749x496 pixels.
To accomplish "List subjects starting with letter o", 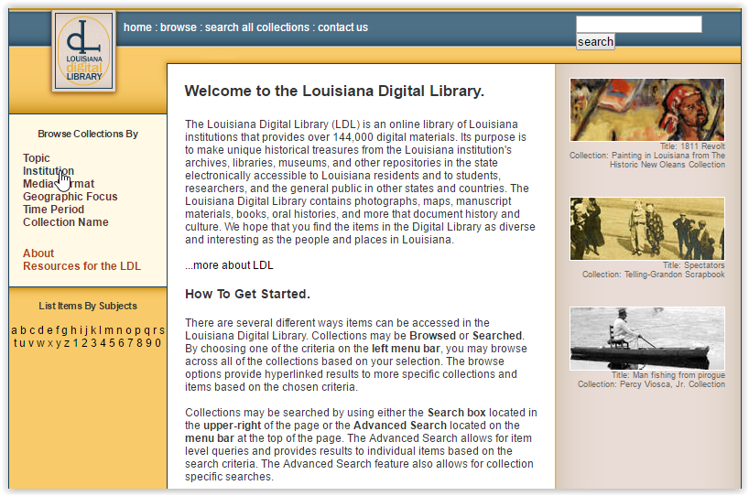I will [x=128, y=330].
